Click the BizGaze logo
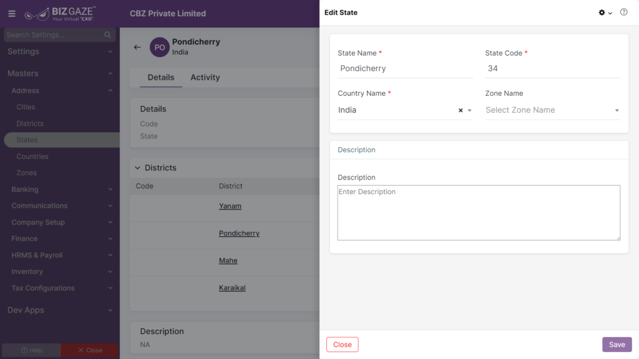This screenshot has width=639, height=359. 60,14
